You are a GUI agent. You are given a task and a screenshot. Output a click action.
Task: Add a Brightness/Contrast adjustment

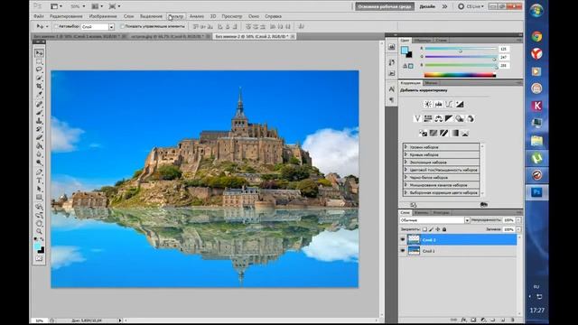pyautogui.click(x=427, y=105)
